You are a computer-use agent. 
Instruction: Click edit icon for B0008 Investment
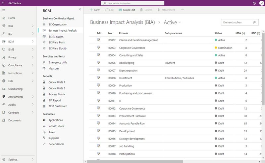98,78
